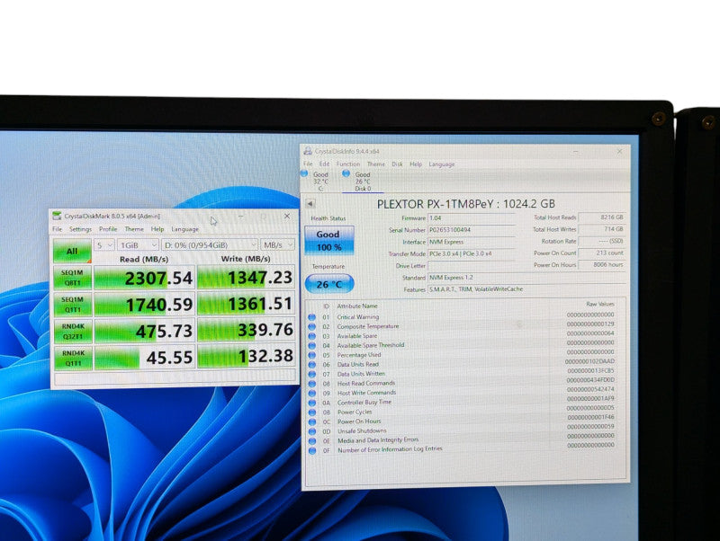Screen dimensions: 720x541
Task: Open Profile menu in CrystalDiskMark
Action: pos(108,229)
